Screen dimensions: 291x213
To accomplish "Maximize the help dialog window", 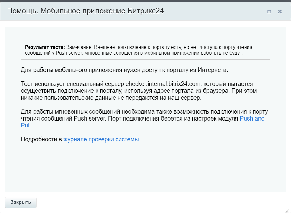I will click(269, 11).
